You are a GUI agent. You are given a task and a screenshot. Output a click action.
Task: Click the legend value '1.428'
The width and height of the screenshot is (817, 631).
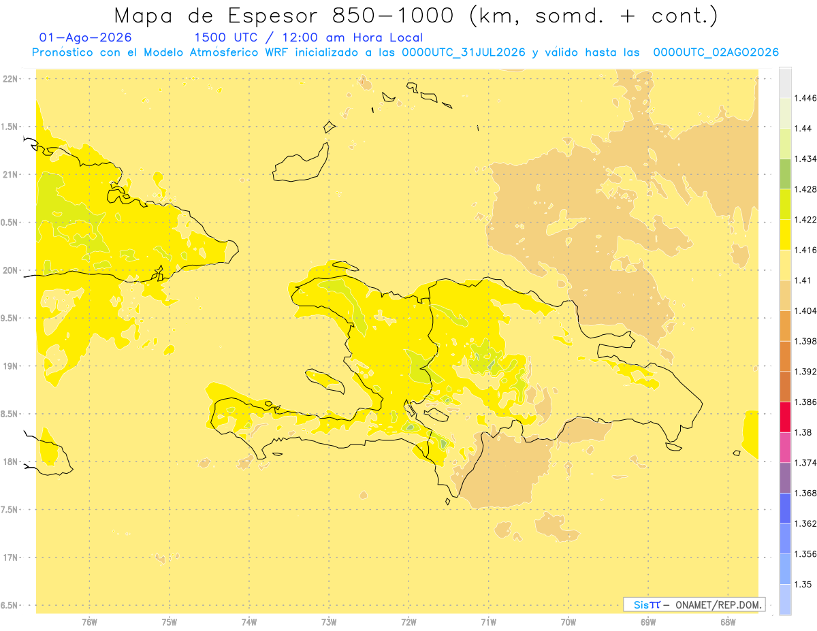tap(805, 189)
